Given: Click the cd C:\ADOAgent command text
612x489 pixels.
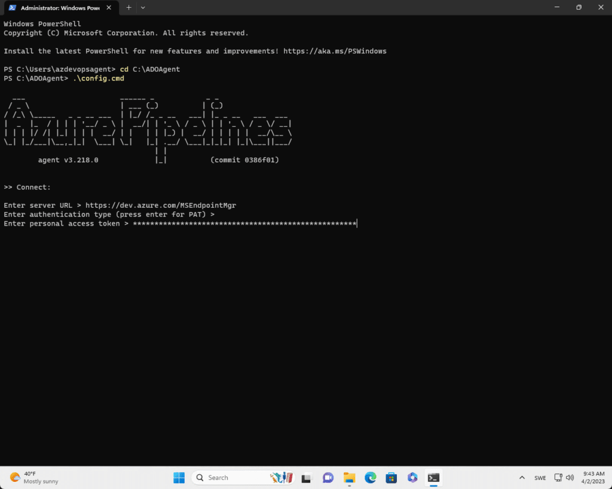Looking at the screenshot, I should click(x=150, y=69).
